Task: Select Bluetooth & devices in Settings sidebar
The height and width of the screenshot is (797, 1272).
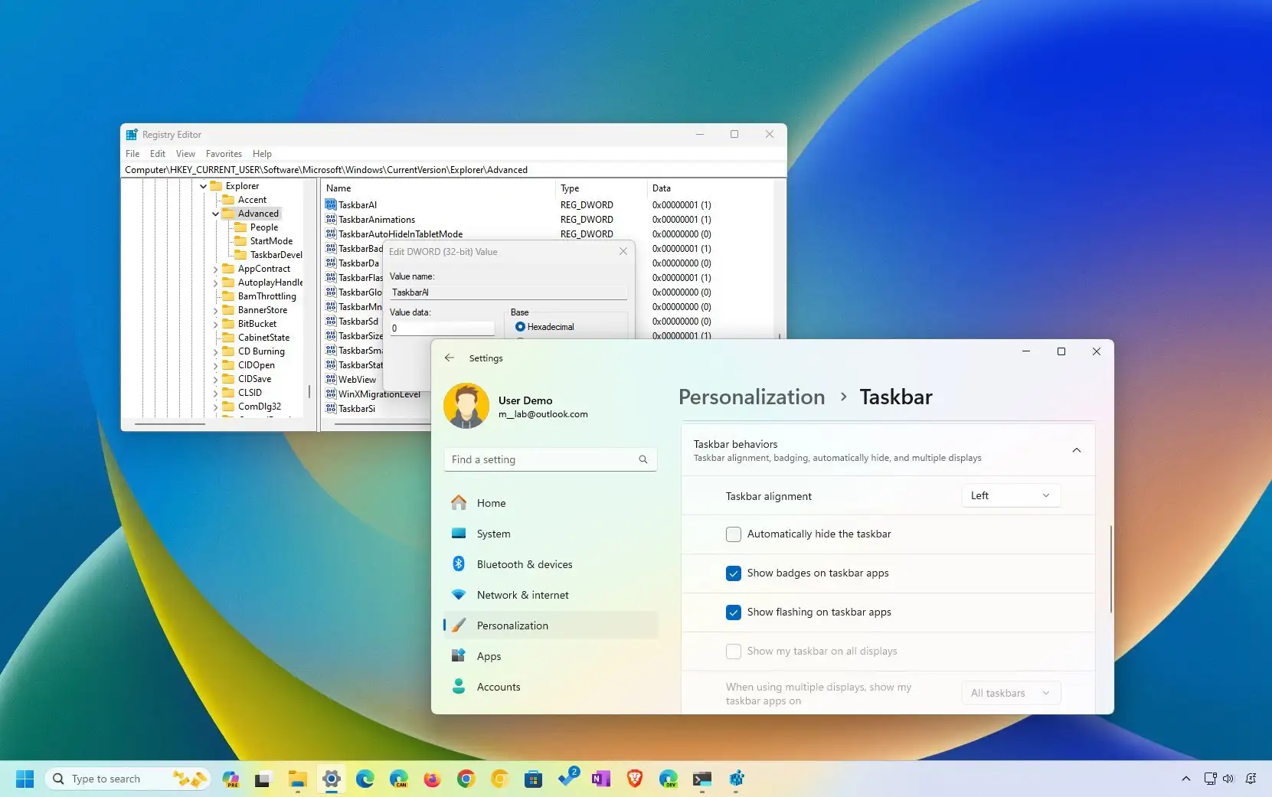Action: [524, 564]
